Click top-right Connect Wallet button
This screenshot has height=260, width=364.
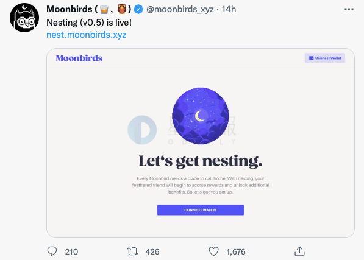click(325, 58)
